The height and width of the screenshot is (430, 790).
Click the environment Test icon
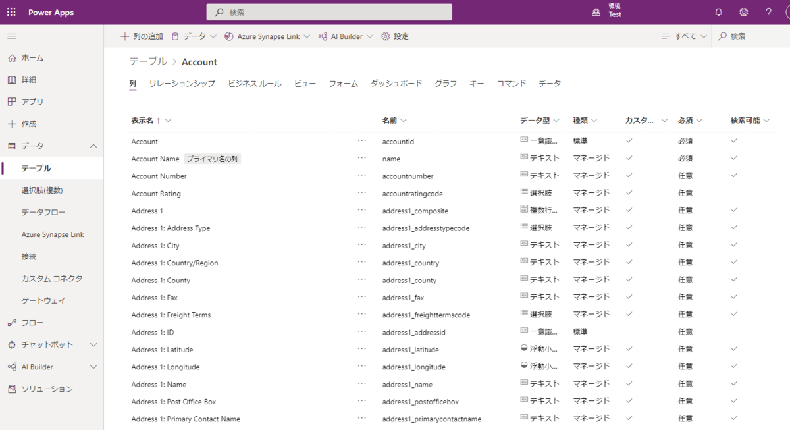[596, 13]
